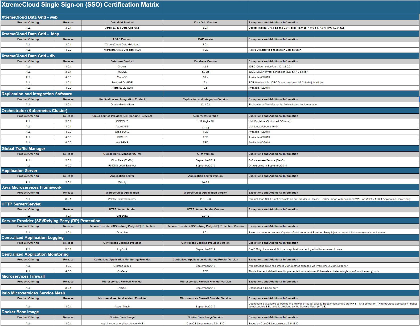Screen dimensions: 420x326
Task: Click the XtremeCloud SSO Certification Matrix title
Action: pos(80,5)
